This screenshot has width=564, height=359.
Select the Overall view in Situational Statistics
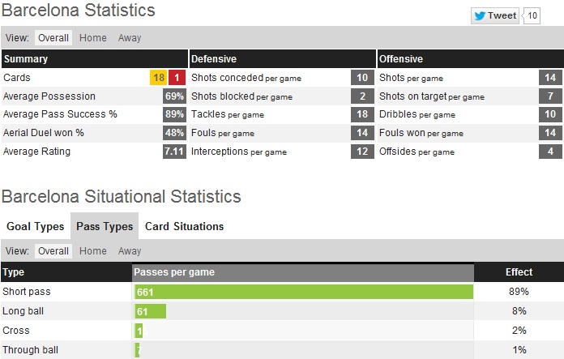(53, 251)
